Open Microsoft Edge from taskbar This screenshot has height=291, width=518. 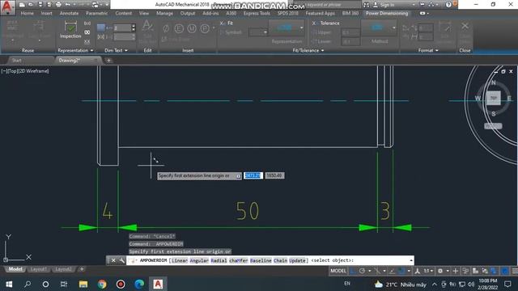tap(139, 284)
